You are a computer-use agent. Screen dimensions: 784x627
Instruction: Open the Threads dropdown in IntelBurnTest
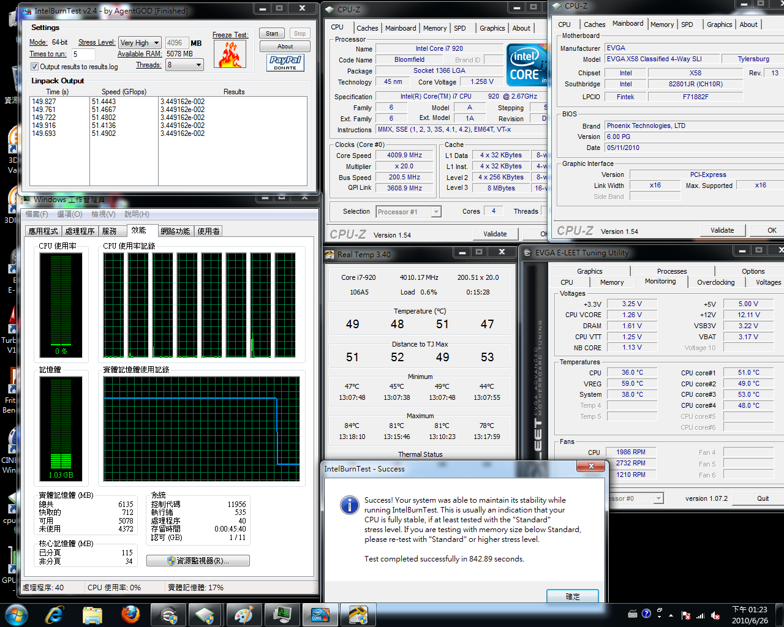click(184, 64)
